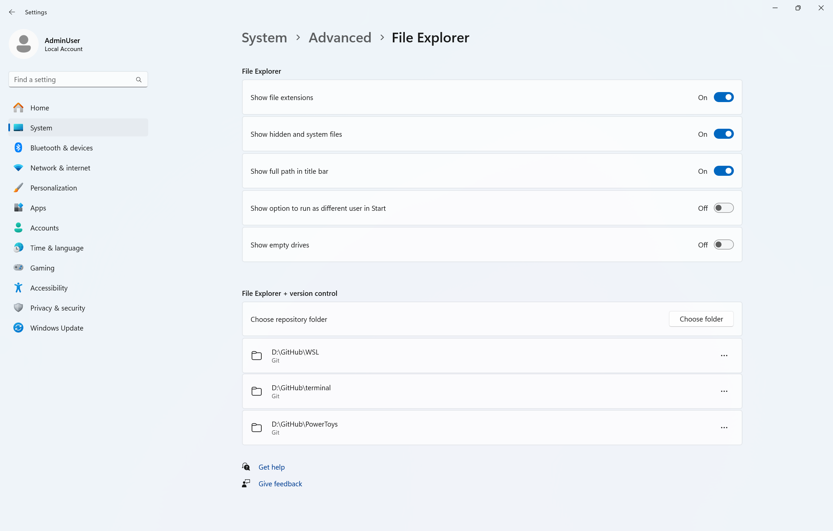
Task: Open the Give feedback link
Action: (x=280, y=483)
